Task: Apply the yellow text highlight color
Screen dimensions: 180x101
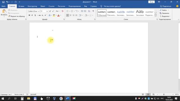Action: [54, 15]
